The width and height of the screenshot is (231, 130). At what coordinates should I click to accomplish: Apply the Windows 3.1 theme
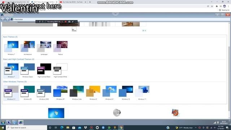tap(11, 93)
